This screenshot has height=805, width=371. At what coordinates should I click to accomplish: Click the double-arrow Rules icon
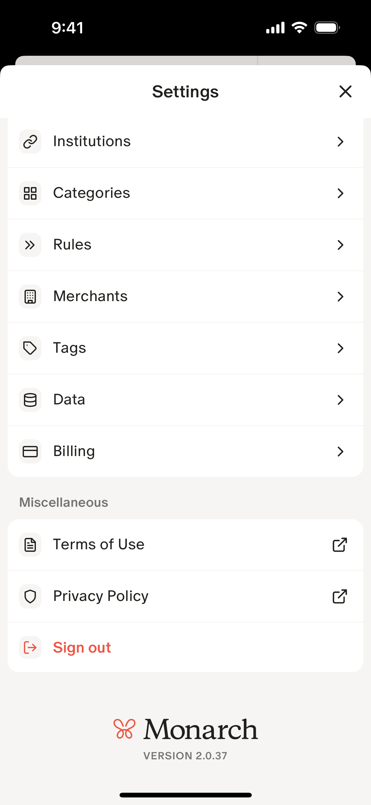(30, 245)
